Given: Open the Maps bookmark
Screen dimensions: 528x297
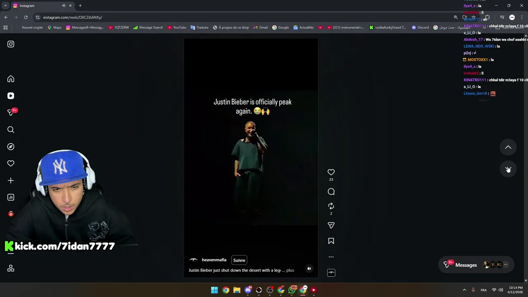Looking at the screenshot, I should [x=54, y=28].
